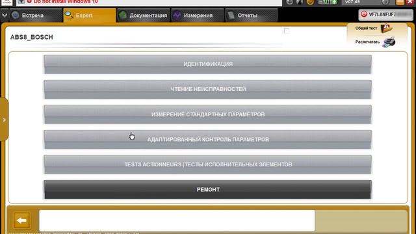The width and height of the screenshot is (416, 234).
Task: Open the Отчеты tab
Action: click(x=252, y=16)
